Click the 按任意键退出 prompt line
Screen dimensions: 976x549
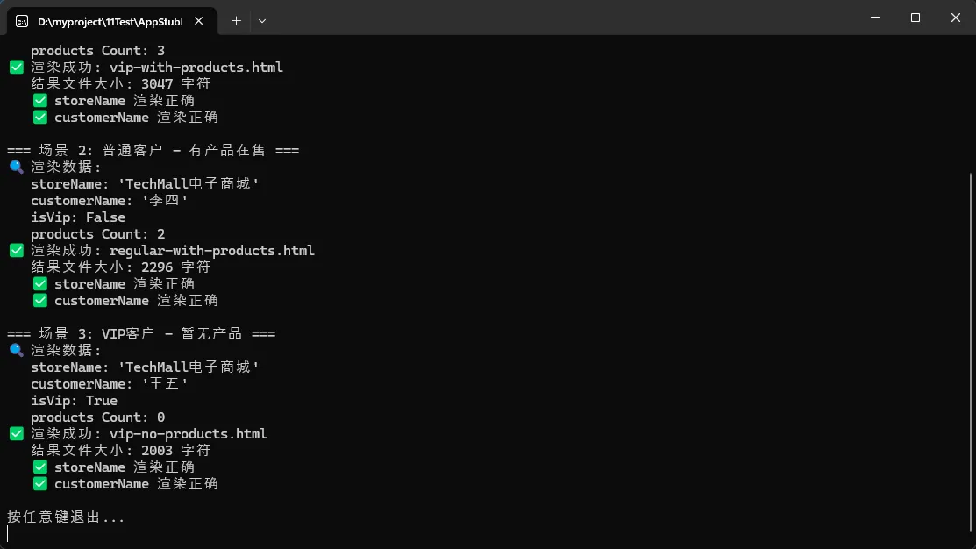(66, 517)
